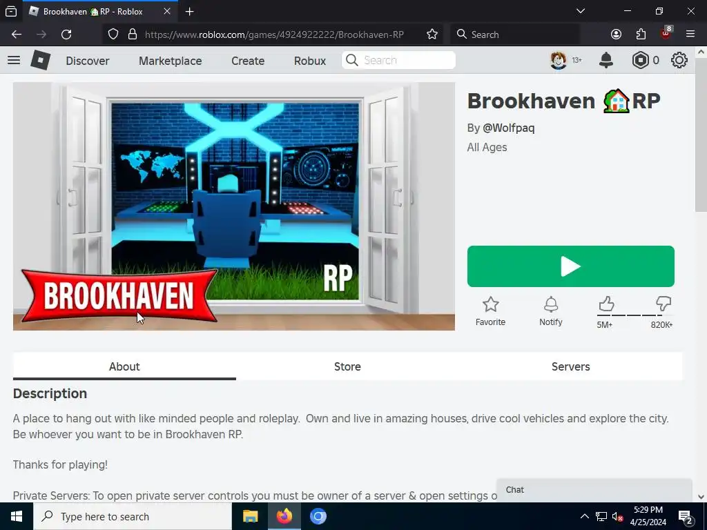Click the page vertical scrollbar thumb
This screenshot has width=707, height=530.
point(701,135)
